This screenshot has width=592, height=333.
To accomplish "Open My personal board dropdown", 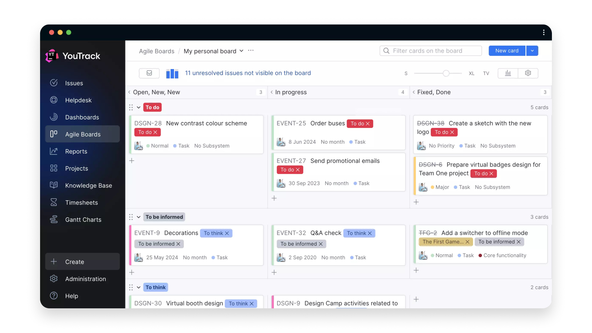I will (213, 51).
